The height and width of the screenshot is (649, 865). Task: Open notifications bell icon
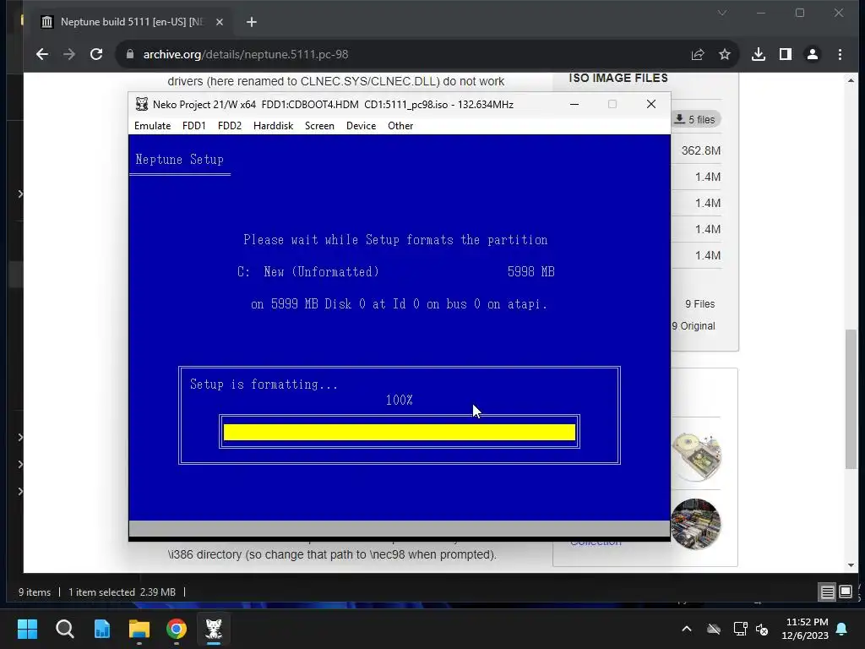coord(842,629)
